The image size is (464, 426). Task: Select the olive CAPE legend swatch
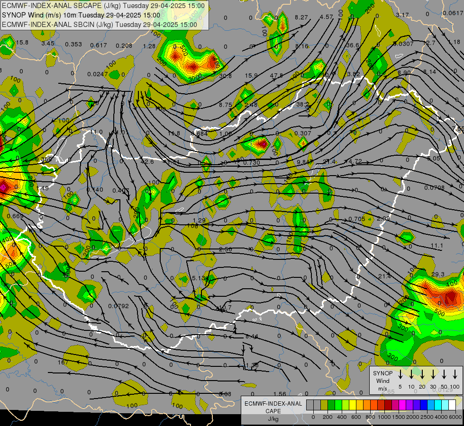[324, 405]
